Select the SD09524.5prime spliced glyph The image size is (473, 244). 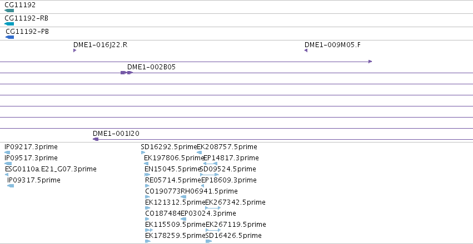tap(210, 175)
